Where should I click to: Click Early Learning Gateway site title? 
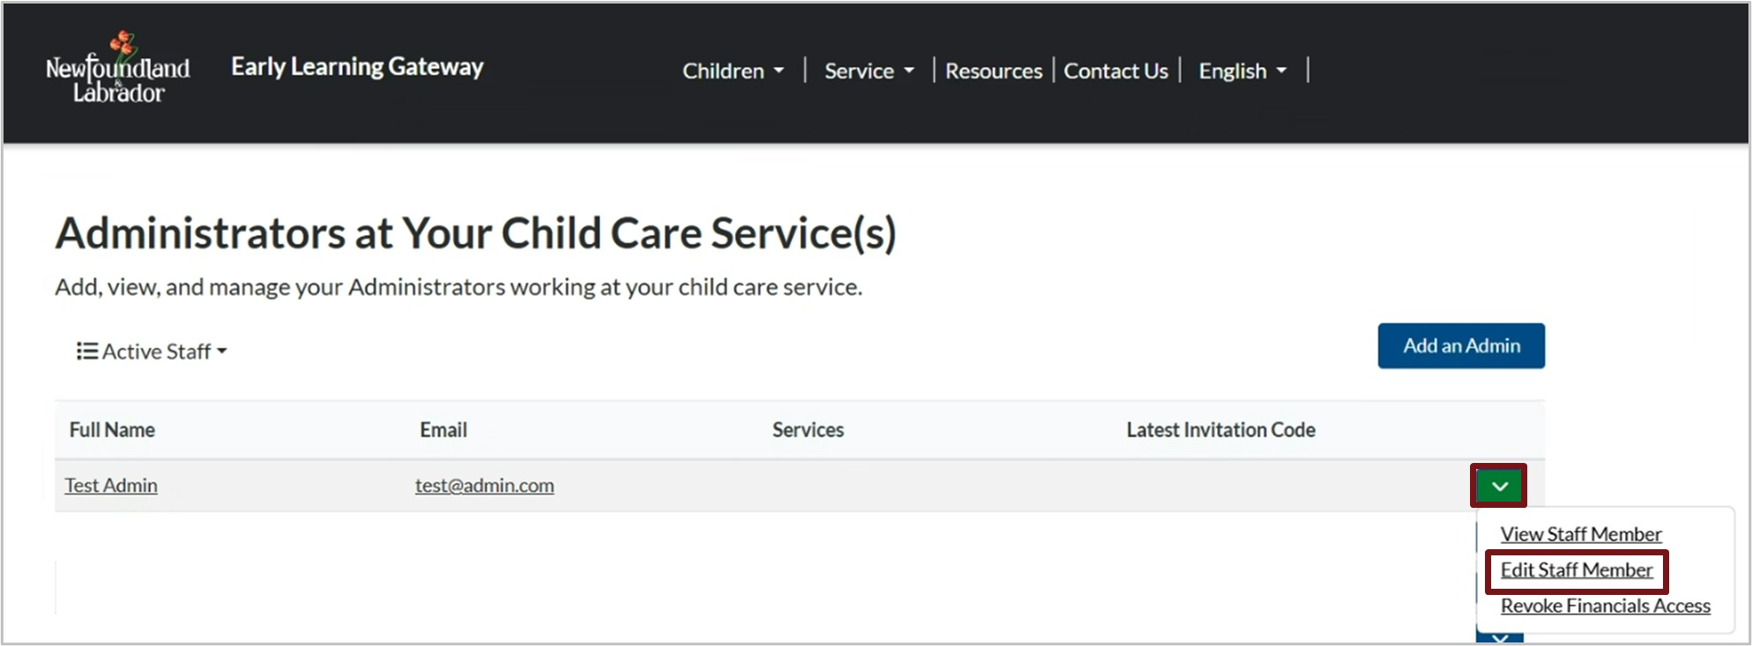tap(357, 67)
